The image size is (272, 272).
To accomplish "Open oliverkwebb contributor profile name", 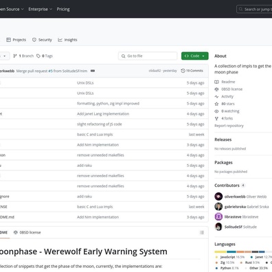I will 235,196.
